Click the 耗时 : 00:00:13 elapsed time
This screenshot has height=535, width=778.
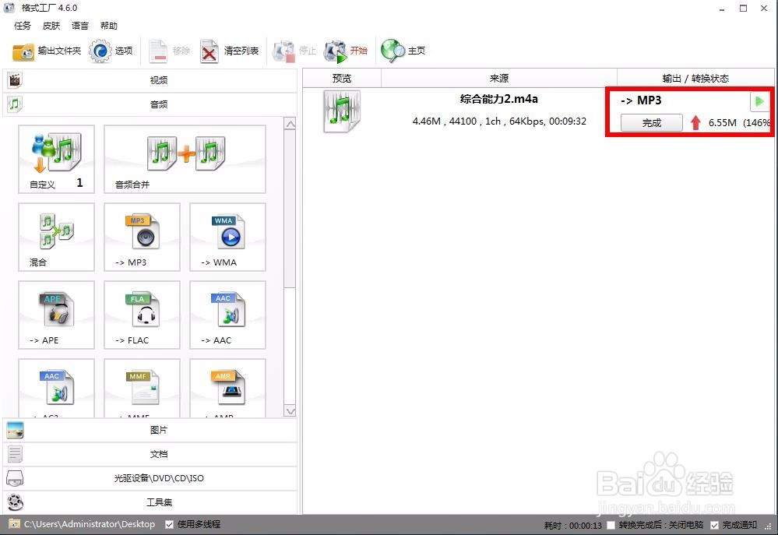pyautogui.click(x=573, y=525)
